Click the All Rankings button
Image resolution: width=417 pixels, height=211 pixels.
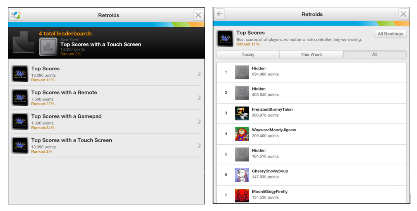(391, 34)
